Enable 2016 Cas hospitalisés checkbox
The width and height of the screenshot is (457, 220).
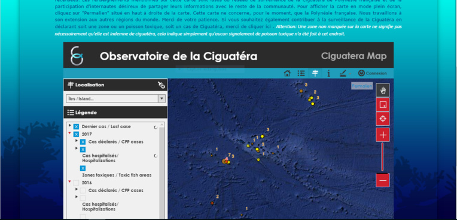83,198
